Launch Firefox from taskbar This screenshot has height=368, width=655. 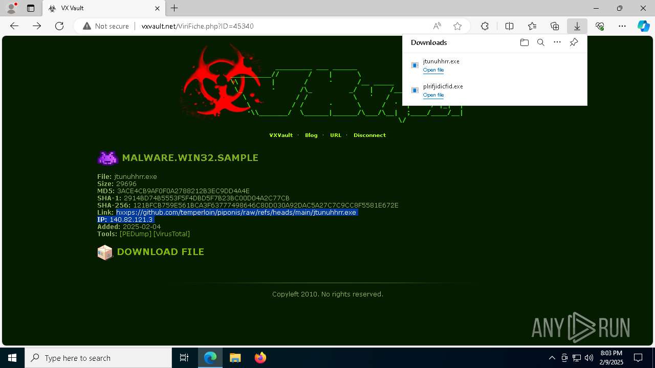click(x=260, y=358)
